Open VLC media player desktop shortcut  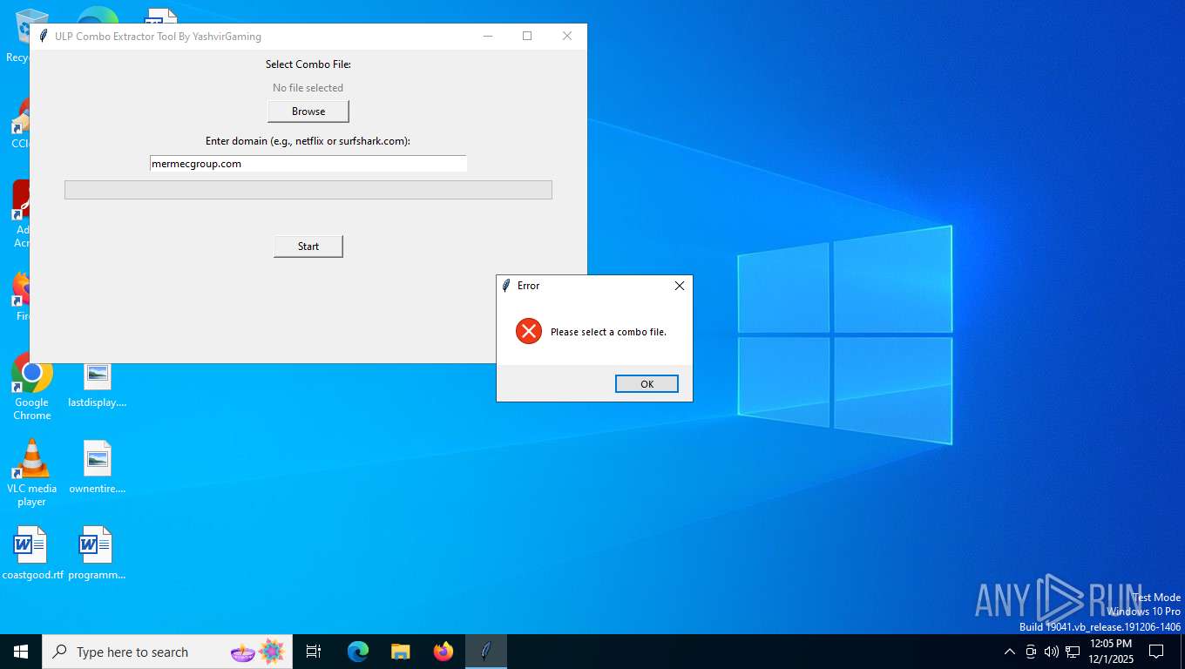click(31, 472)
